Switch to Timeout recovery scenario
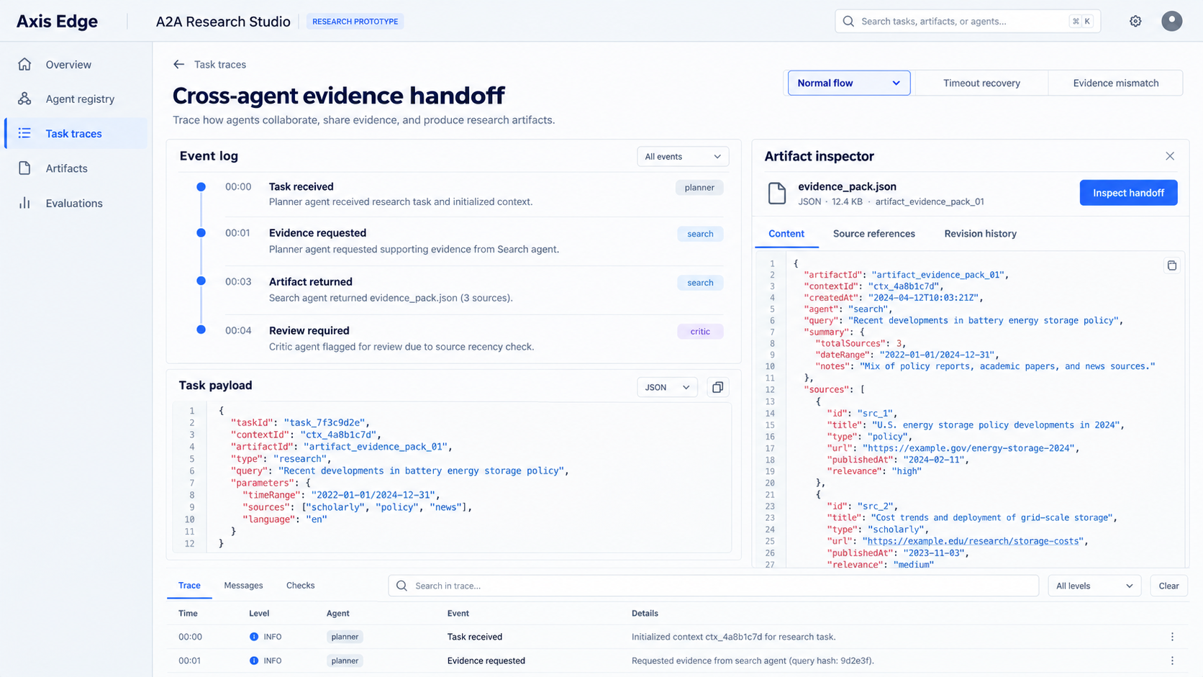Image resolution: width=1203 pixels, height=677 pixels. coord(981,83)
